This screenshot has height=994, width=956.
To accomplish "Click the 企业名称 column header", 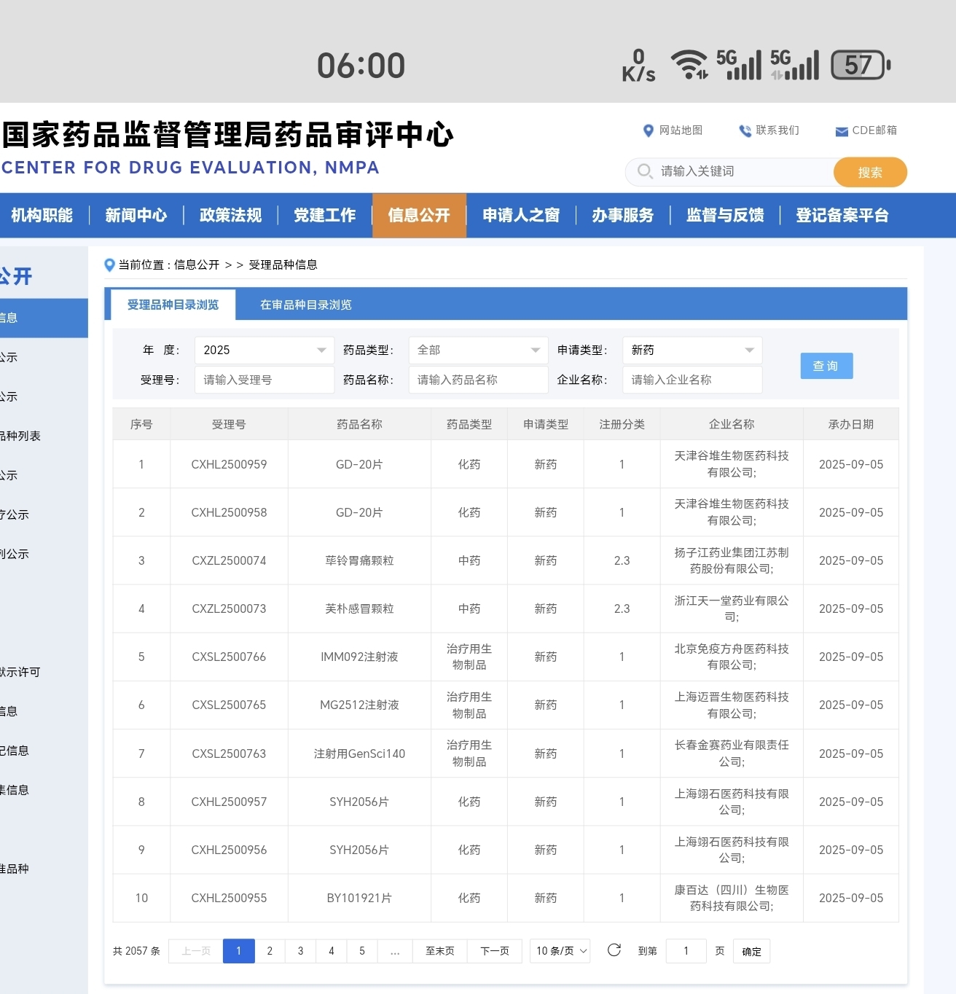I will tap(732, 424).
